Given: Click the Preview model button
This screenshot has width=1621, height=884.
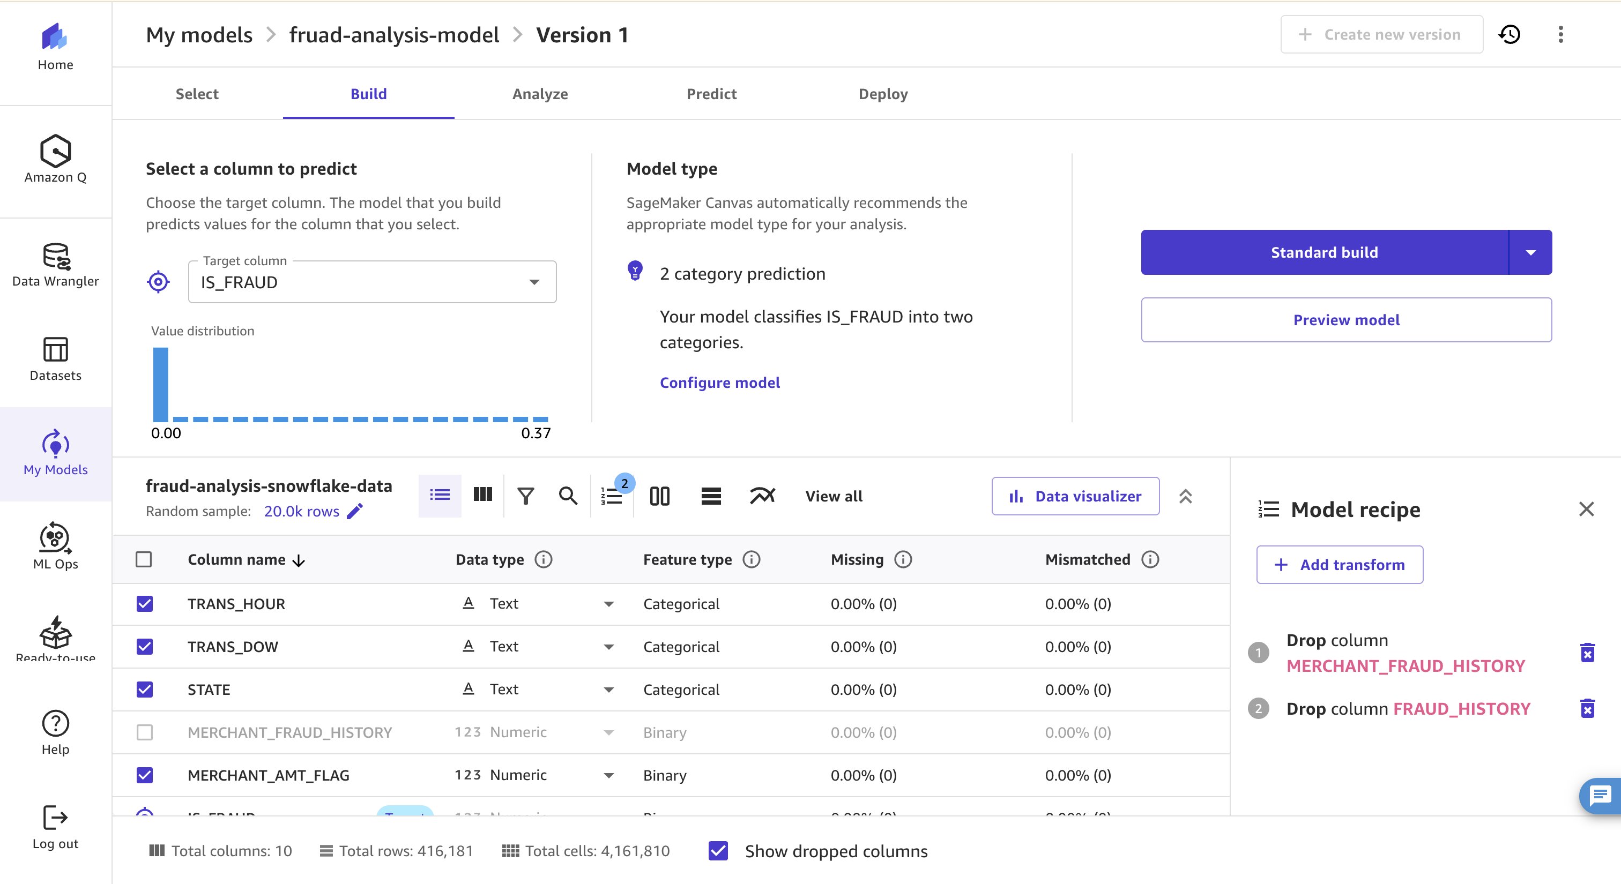Looking at the screenshot, I should (x=1347, y=319).
